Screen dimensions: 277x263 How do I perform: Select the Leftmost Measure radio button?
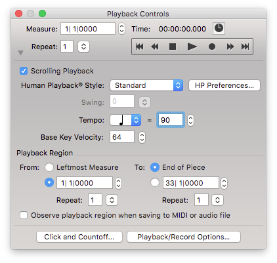coord(49,167)
